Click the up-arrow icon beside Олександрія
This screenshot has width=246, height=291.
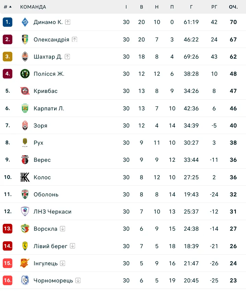pyautogui.click(x=75, y=39)
